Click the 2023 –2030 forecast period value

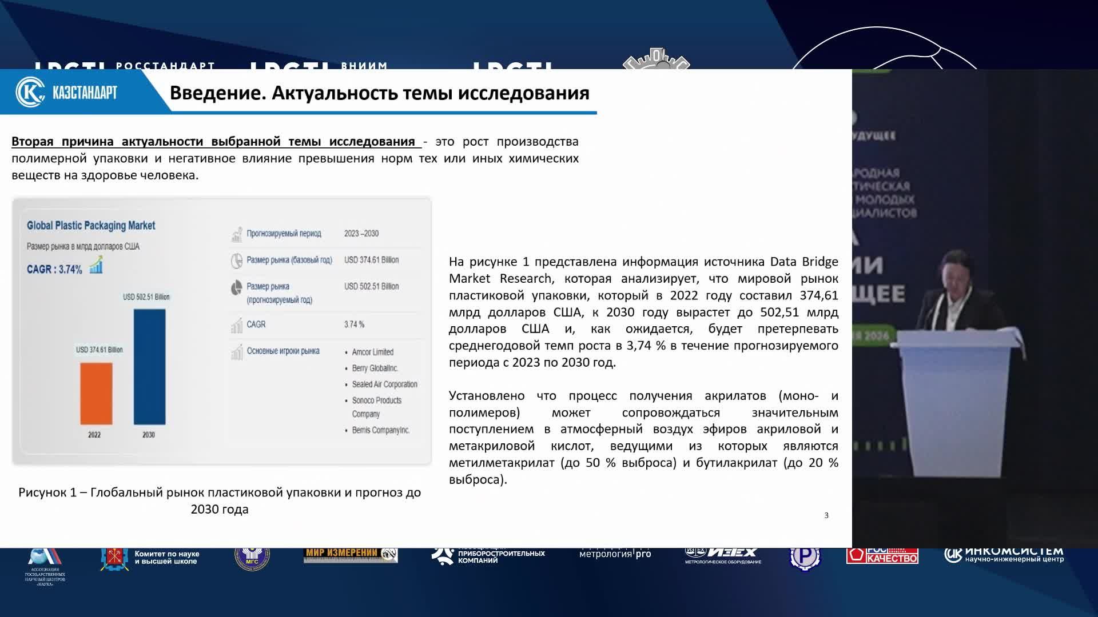(x=361, y=234)
